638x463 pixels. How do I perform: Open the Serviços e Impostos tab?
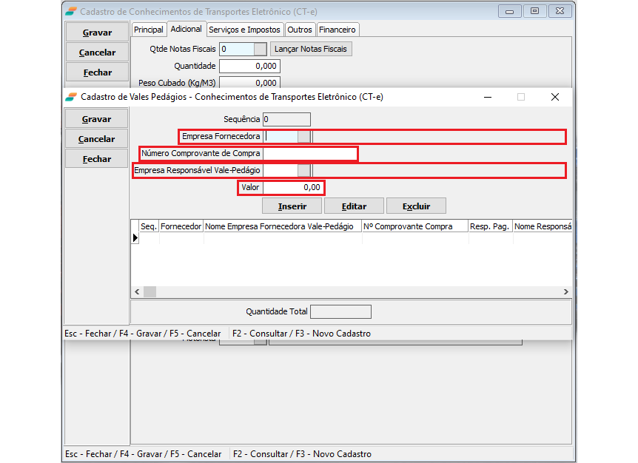click(x=244, y=30)
